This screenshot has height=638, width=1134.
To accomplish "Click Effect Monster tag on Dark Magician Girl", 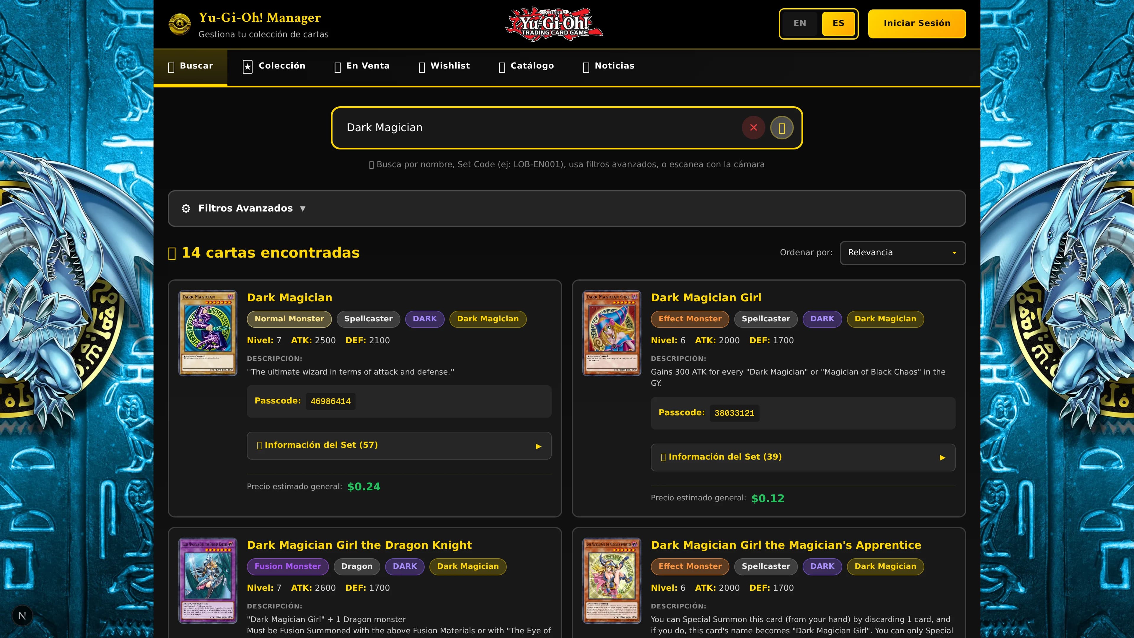I will (690, 319).
